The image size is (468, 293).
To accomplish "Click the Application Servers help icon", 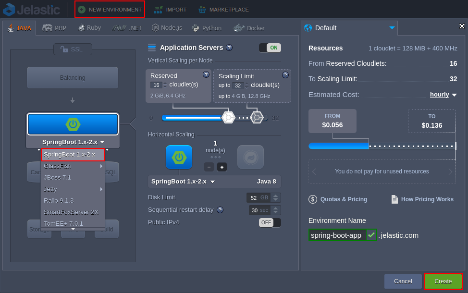I will coord(229,48).
